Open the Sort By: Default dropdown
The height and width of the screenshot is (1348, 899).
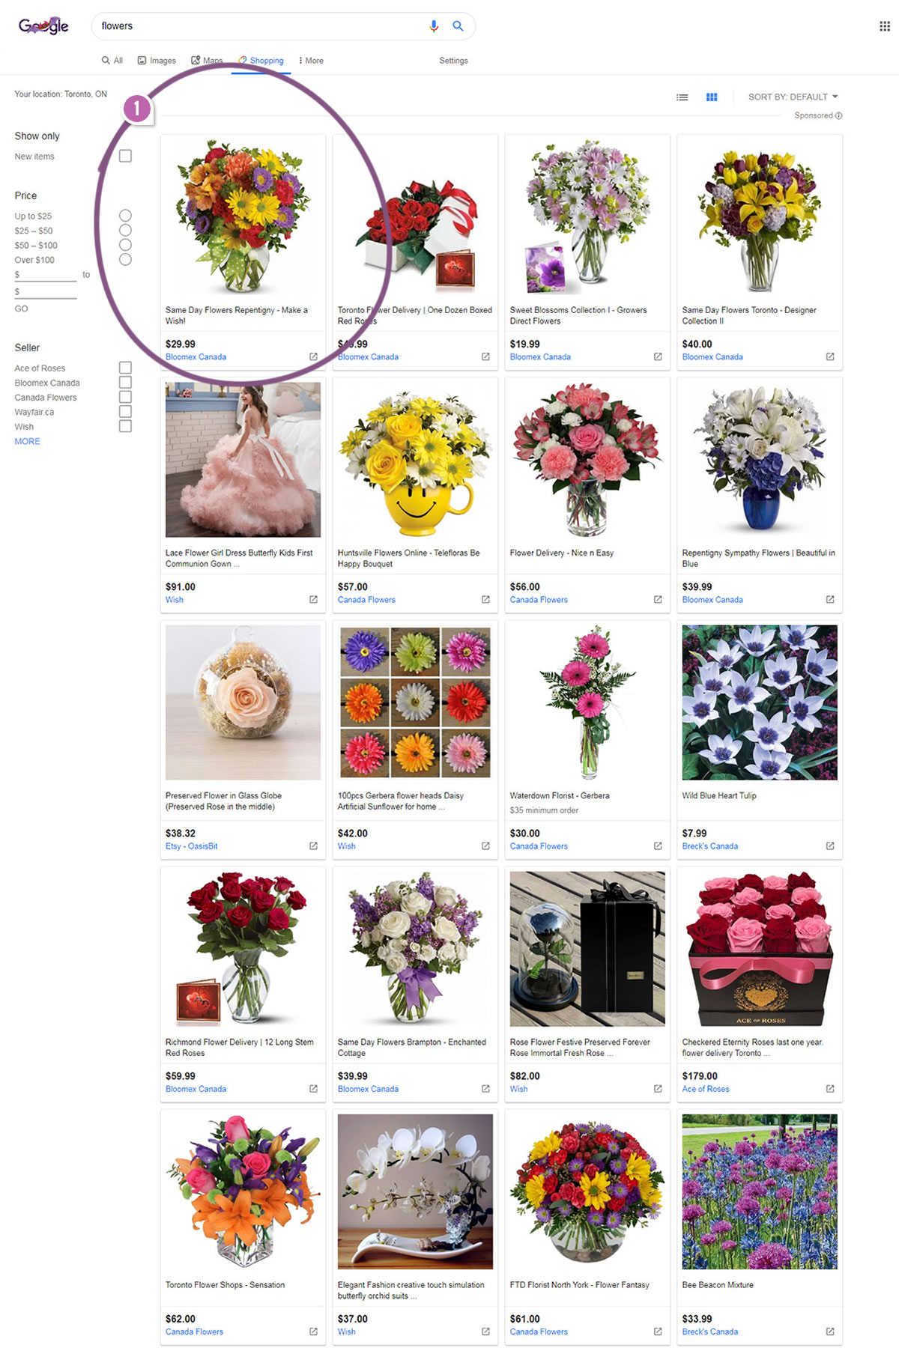tap(793, 97)
